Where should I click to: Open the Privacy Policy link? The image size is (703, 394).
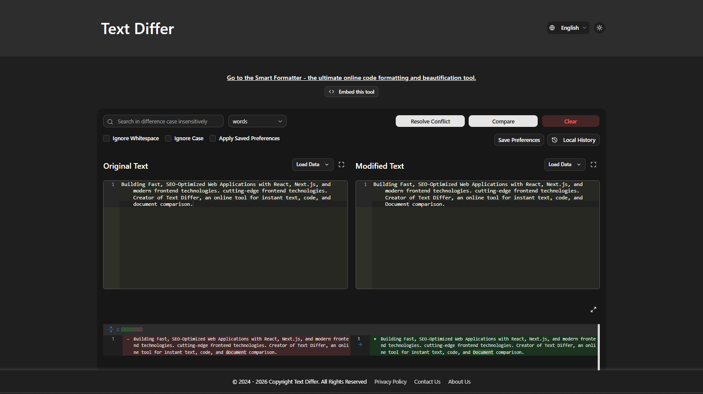391,381
